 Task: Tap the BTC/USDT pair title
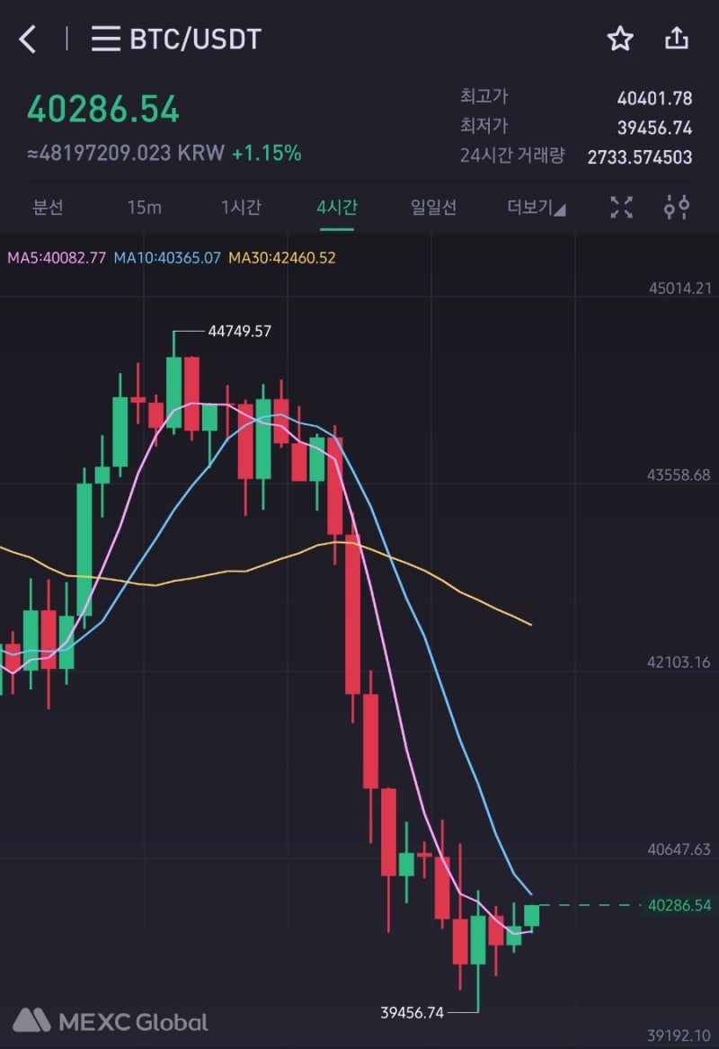[x=196, y=39]
